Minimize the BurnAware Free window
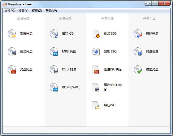The width and height of the screenshot is (173, 136). pos(148,3)
